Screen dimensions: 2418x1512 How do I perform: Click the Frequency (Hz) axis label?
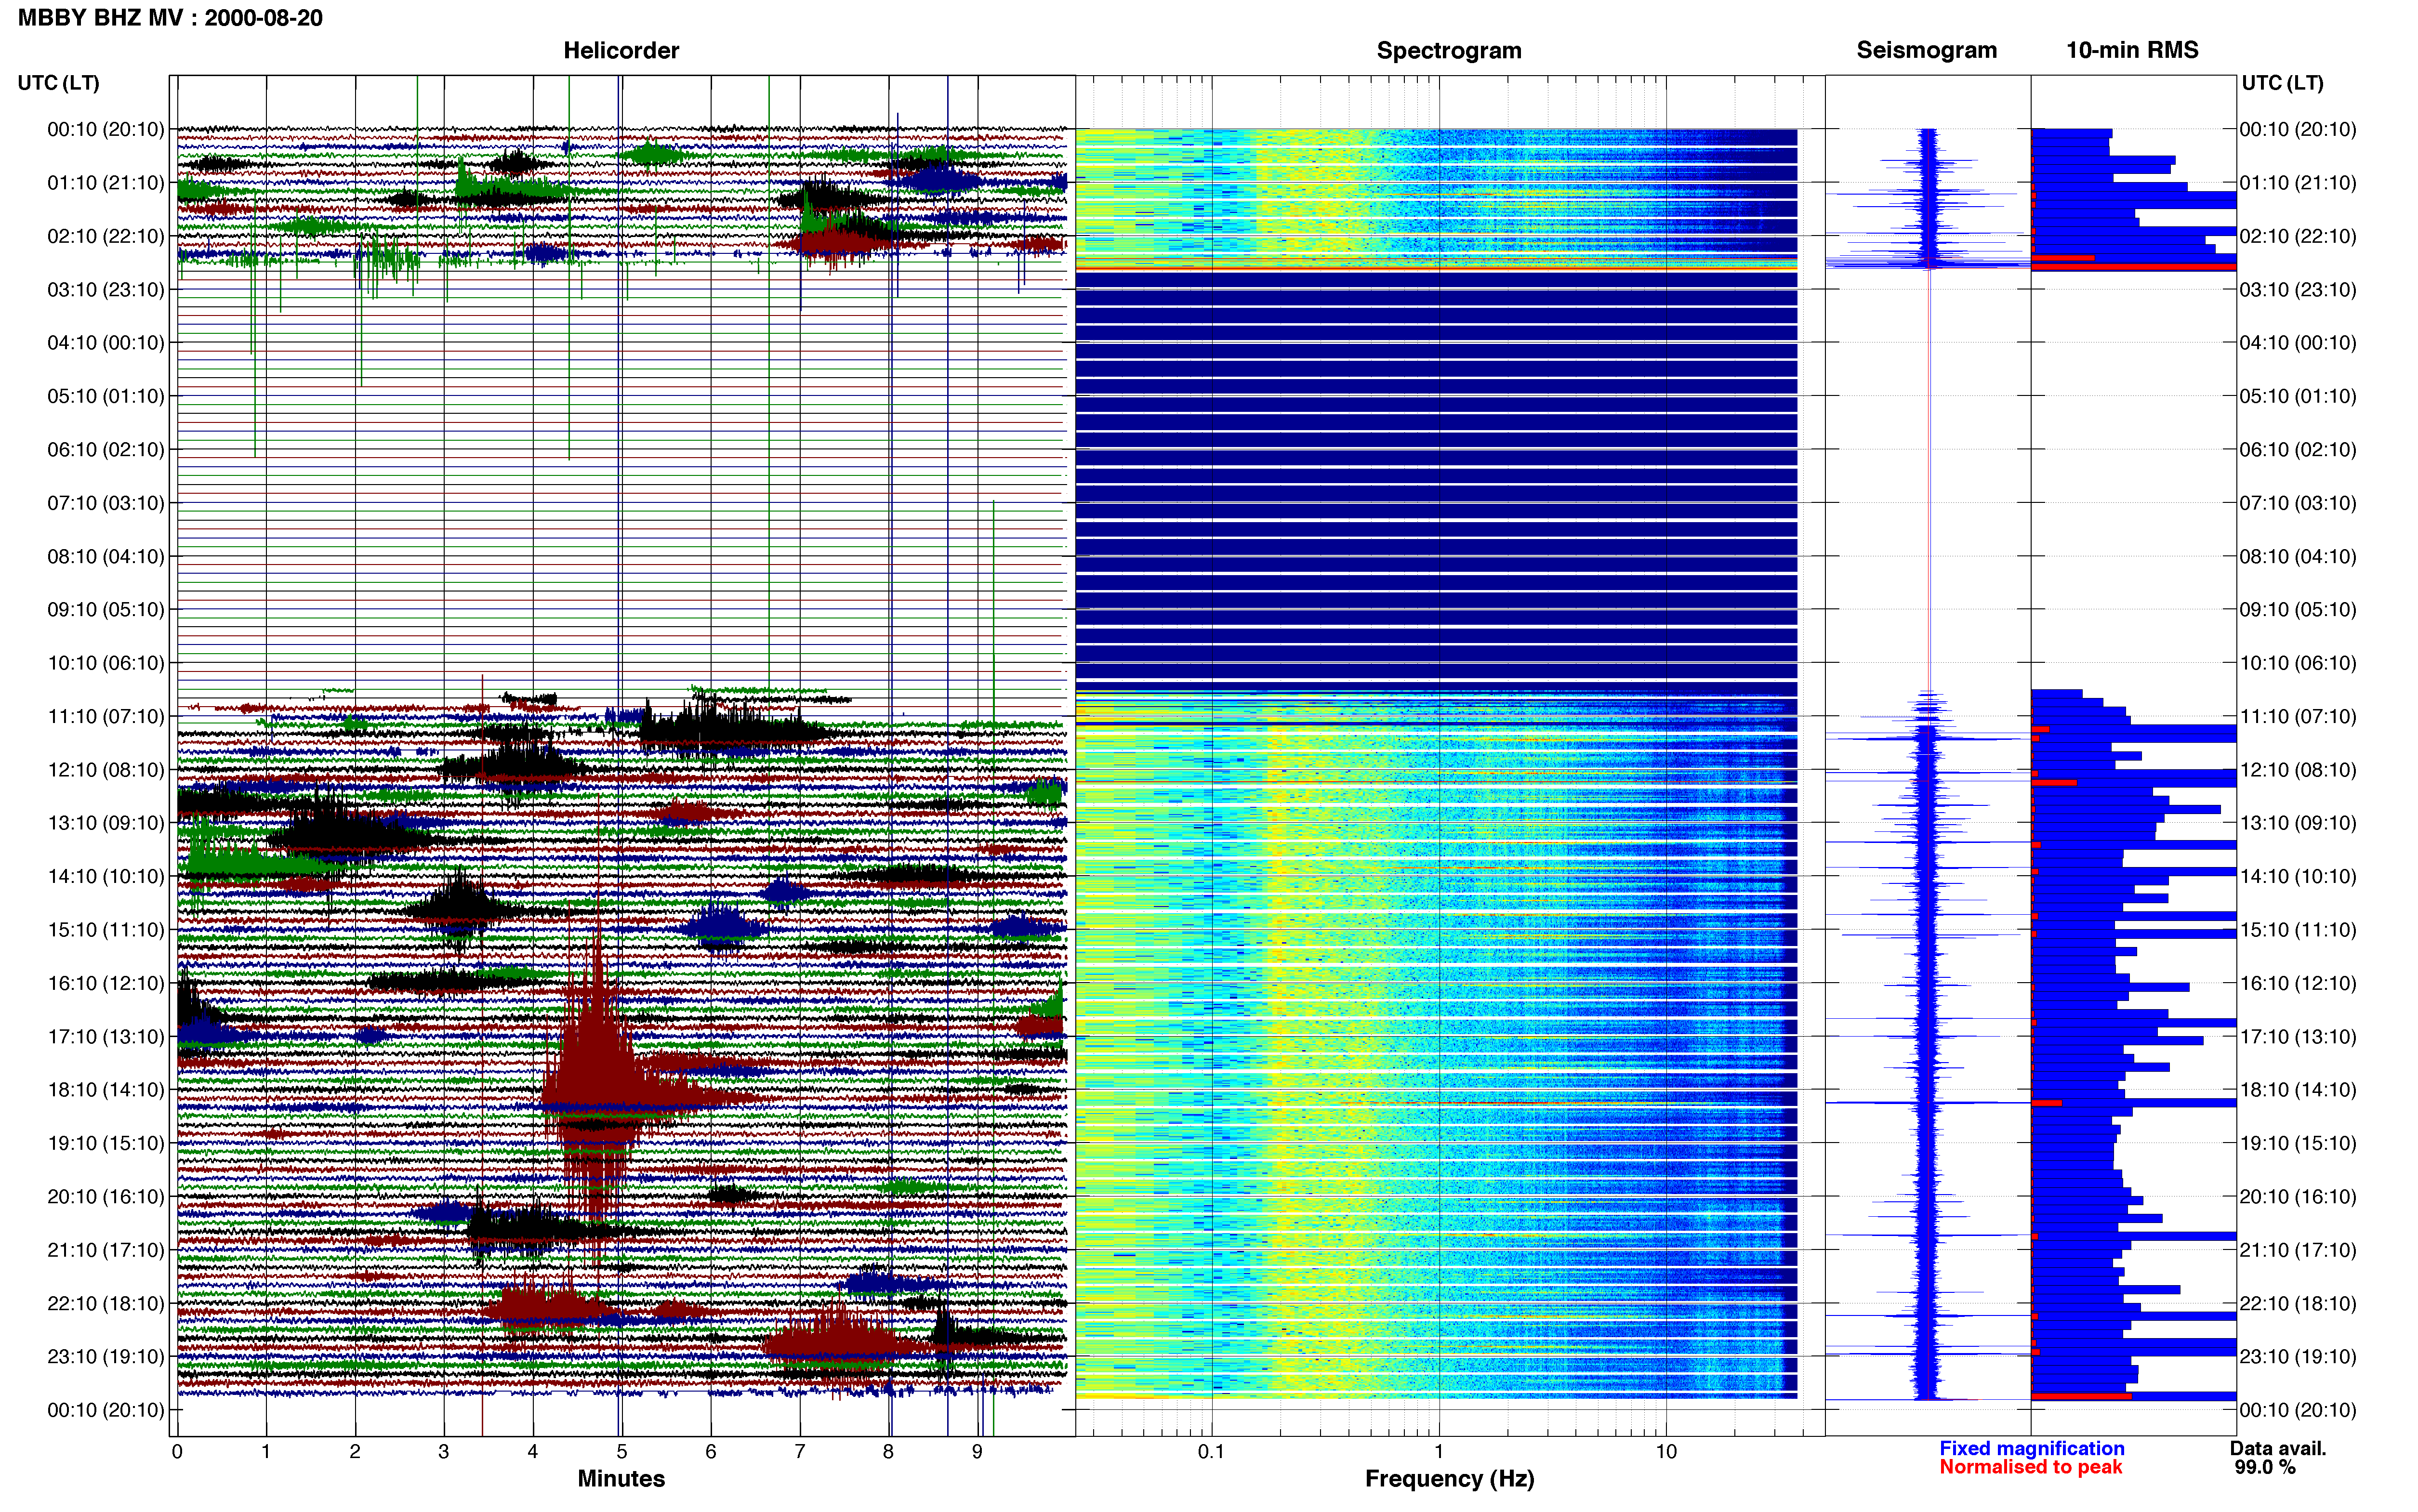pyautogui.click(x=1449, y=1479)
